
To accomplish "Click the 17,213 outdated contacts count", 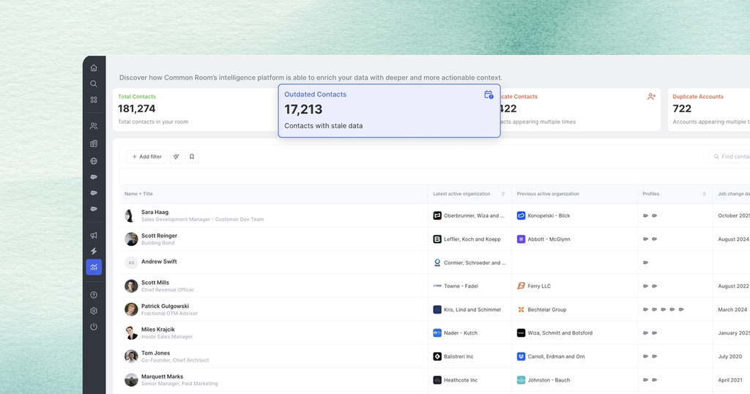I will click(303, 110).
